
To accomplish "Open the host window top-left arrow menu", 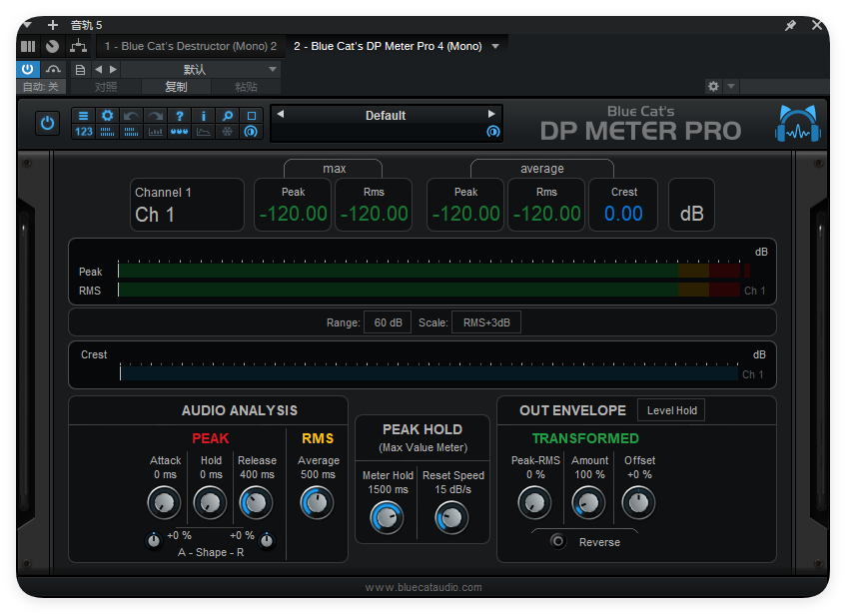I will point(28,25).
